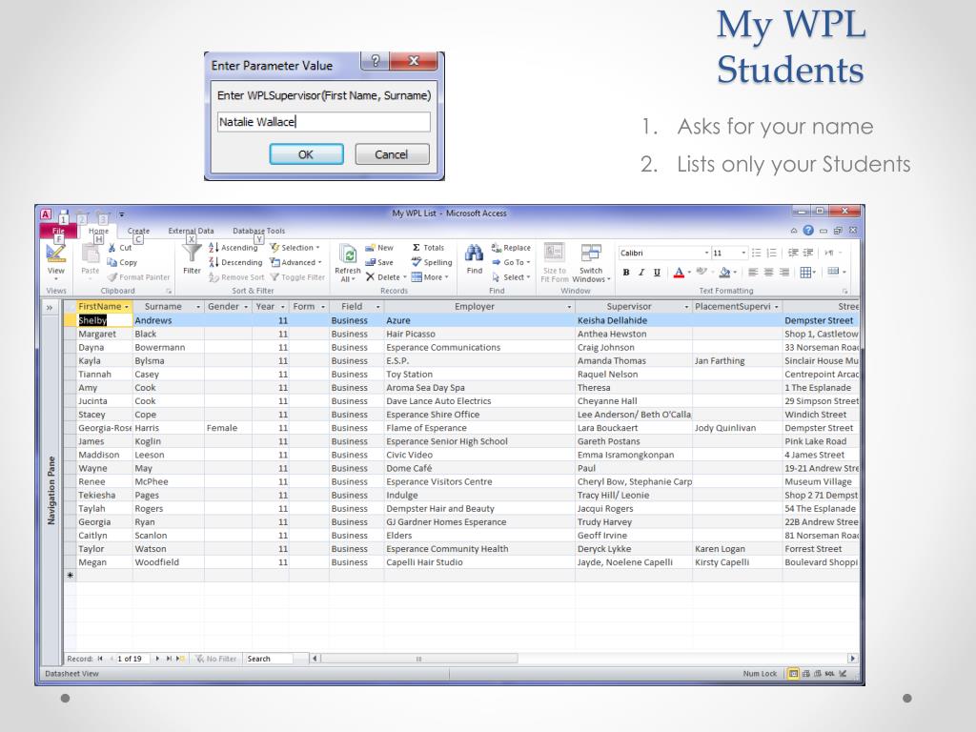Go to the last record in navigation bar
The image size is (976, 732).
(169, 659)
